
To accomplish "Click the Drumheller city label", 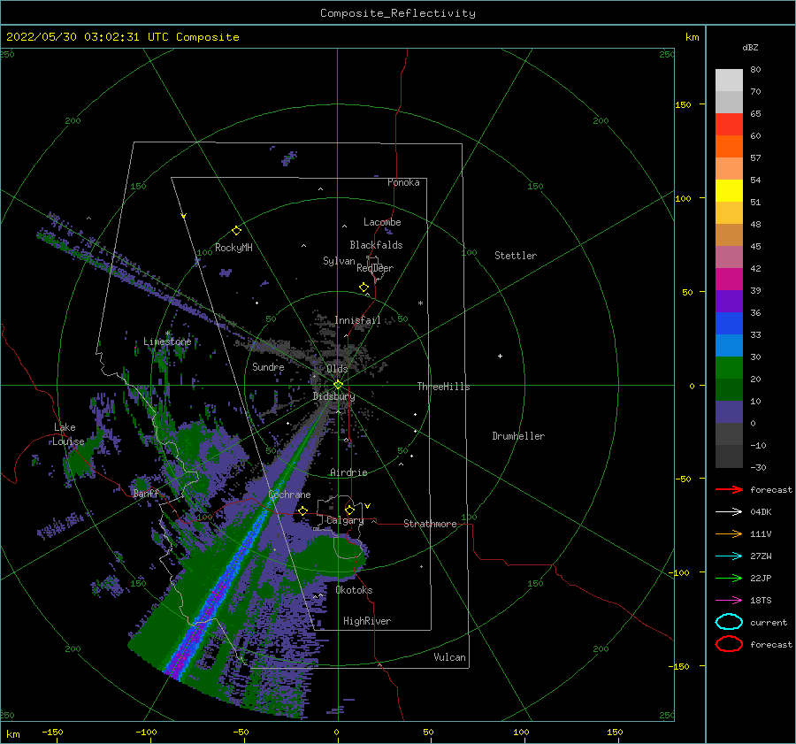I will coord(518,436).
